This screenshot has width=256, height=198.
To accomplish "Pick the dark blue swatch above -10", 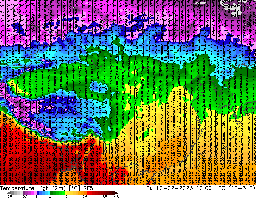I will [x=38, y=193].
